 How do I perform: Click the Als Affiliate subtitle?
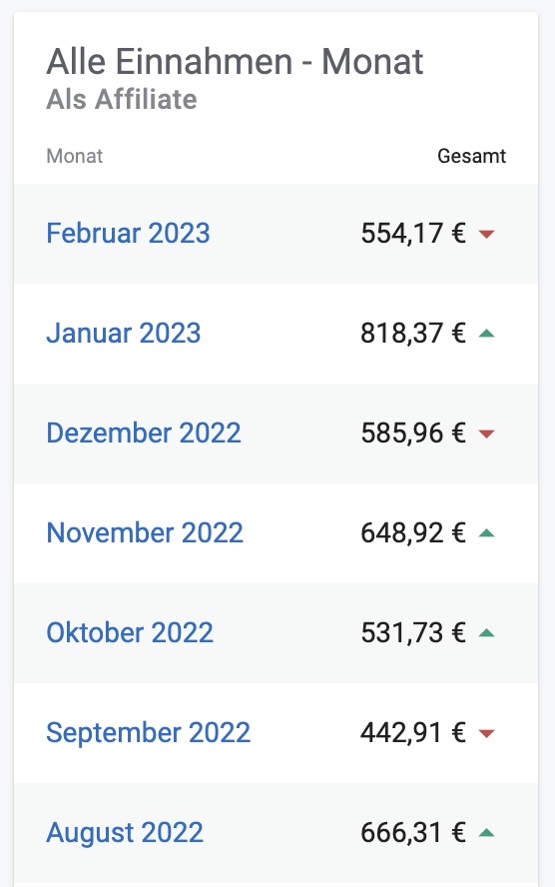[122, 99]
